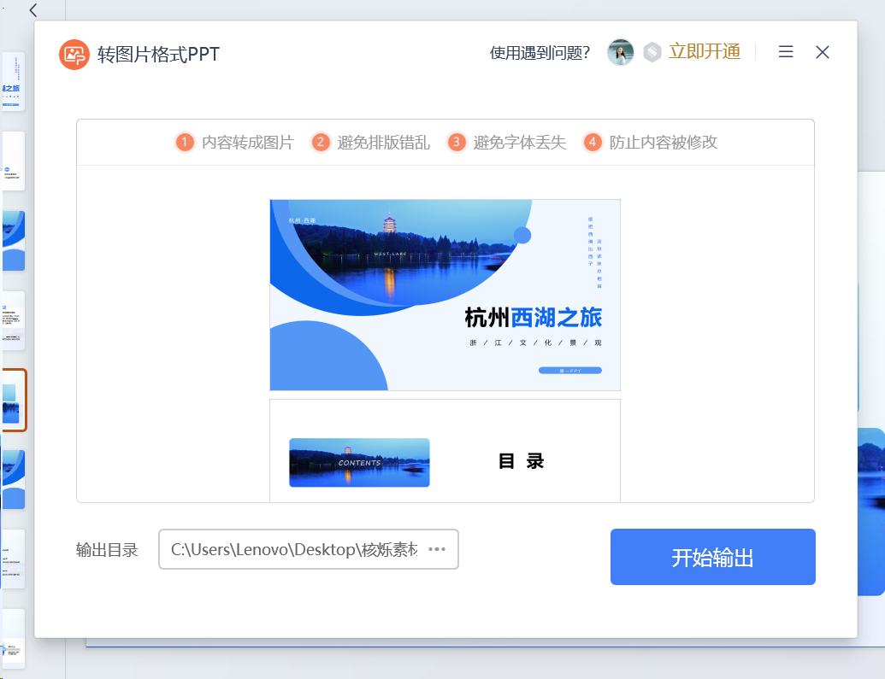
Task: Click the 输出目录 label
Action: pyautogui.click(x=107, y=550)
